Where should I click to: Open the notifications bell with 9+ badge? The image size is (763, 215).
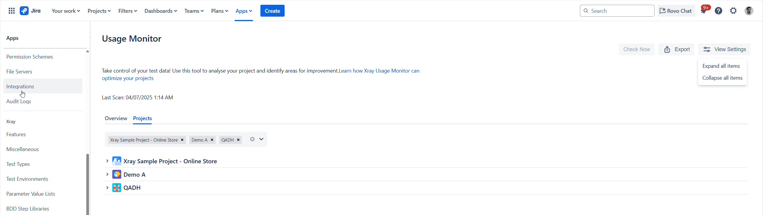point(704,11)
